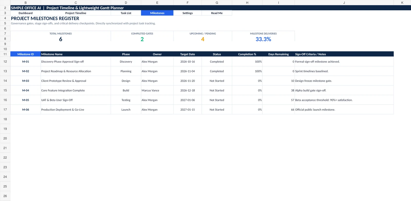Viewport: 411px width, 201px height.
Task: Open the Read Me tab
Action: [x=217, y=13]
